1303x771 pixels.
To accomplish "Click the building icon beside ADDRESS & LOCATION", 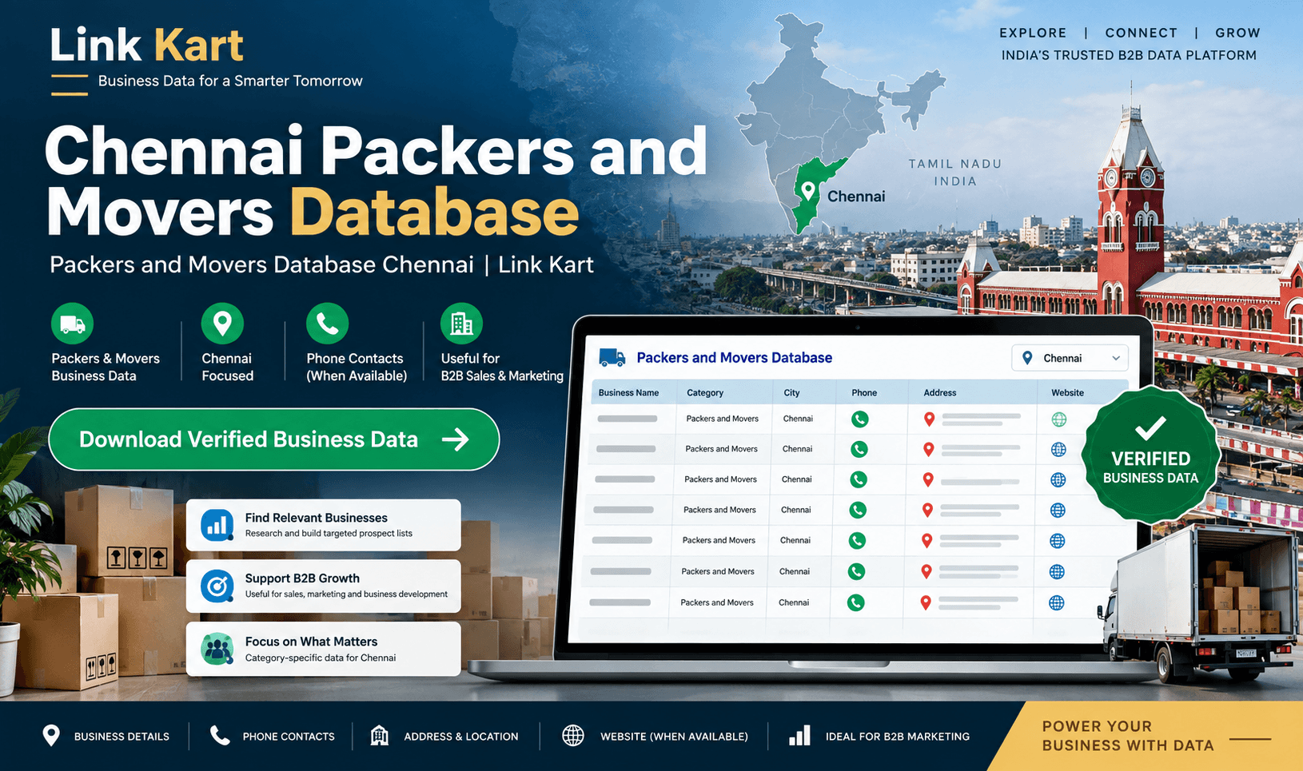I will (380, 736).
